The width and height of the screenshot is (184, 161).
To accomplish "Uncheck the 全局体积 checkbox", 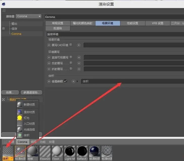I will [x=65, y=81].
